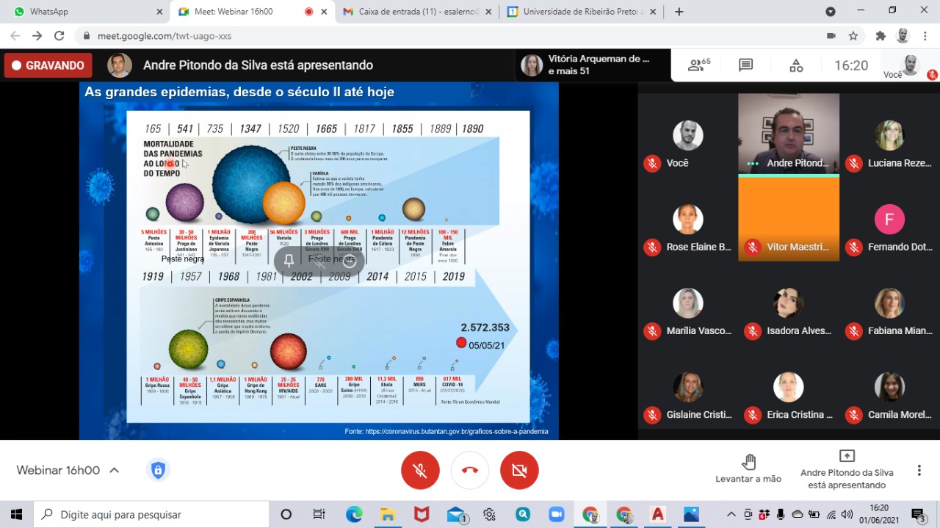Toggle the camera on/off button

click(519, 470)
